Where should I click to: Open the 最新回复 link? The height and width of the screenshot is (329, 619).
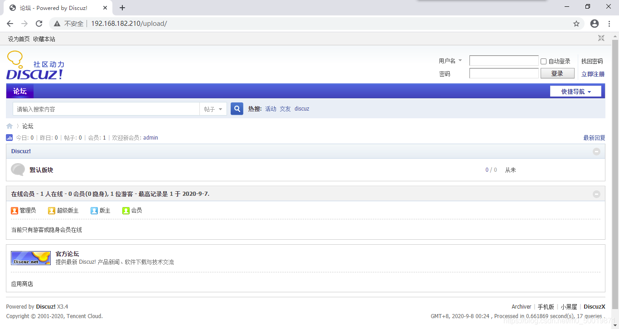(594, 138)
